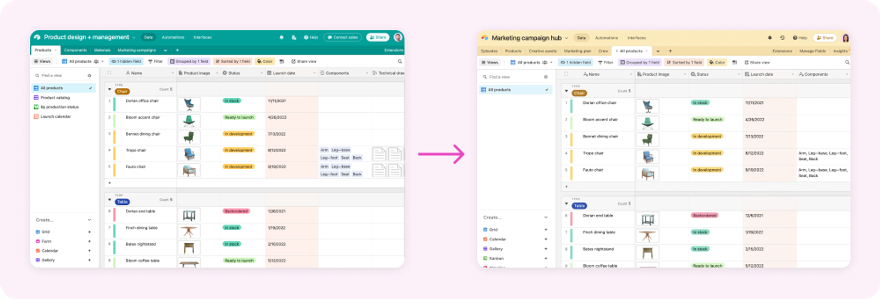Toggle 1 hidden field in Product design toolbar

pyautogui.click(x=126, y=62)
